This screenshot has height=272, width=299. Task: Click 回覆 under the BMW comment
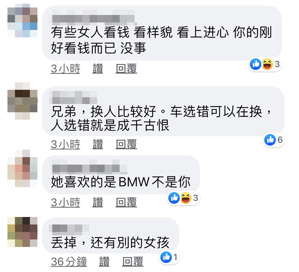(126, 202)
